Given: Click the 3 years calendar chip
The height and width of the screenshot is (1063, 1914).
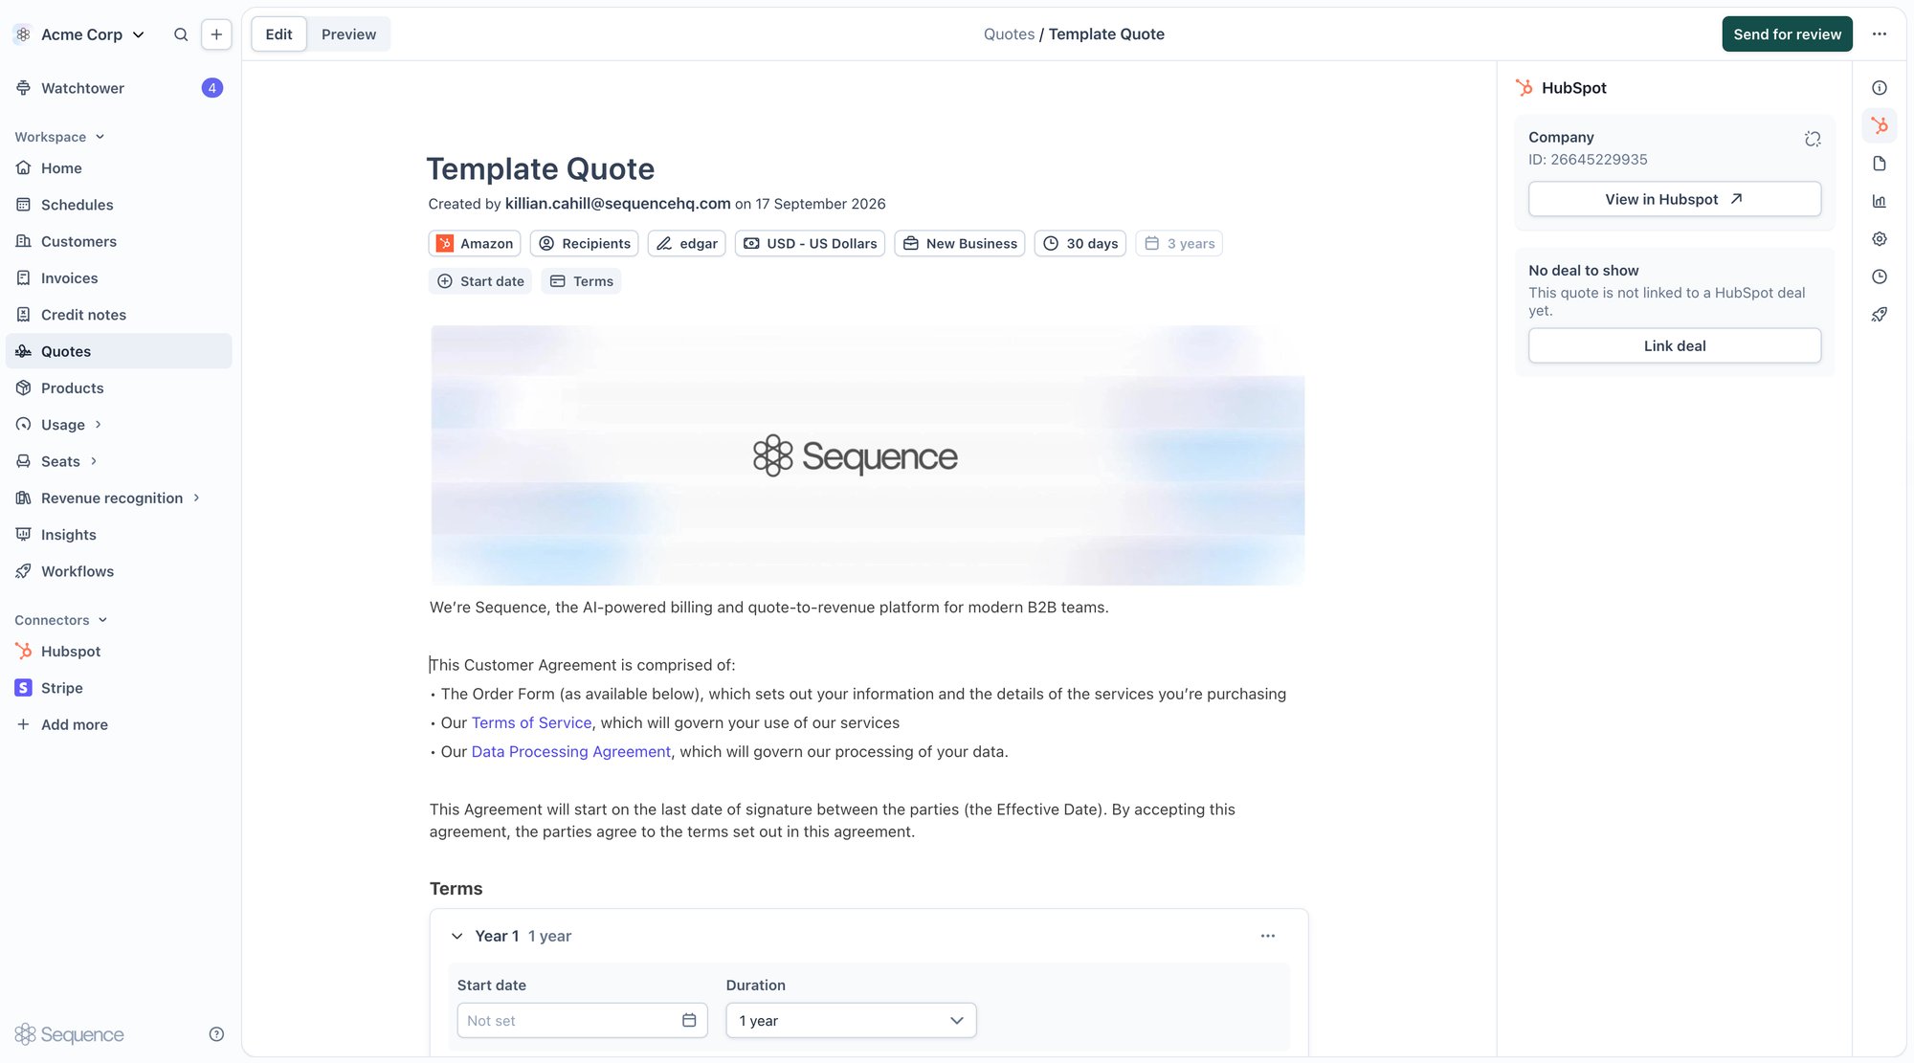Looking at the screenshot, I should (x=1179, y=244).
